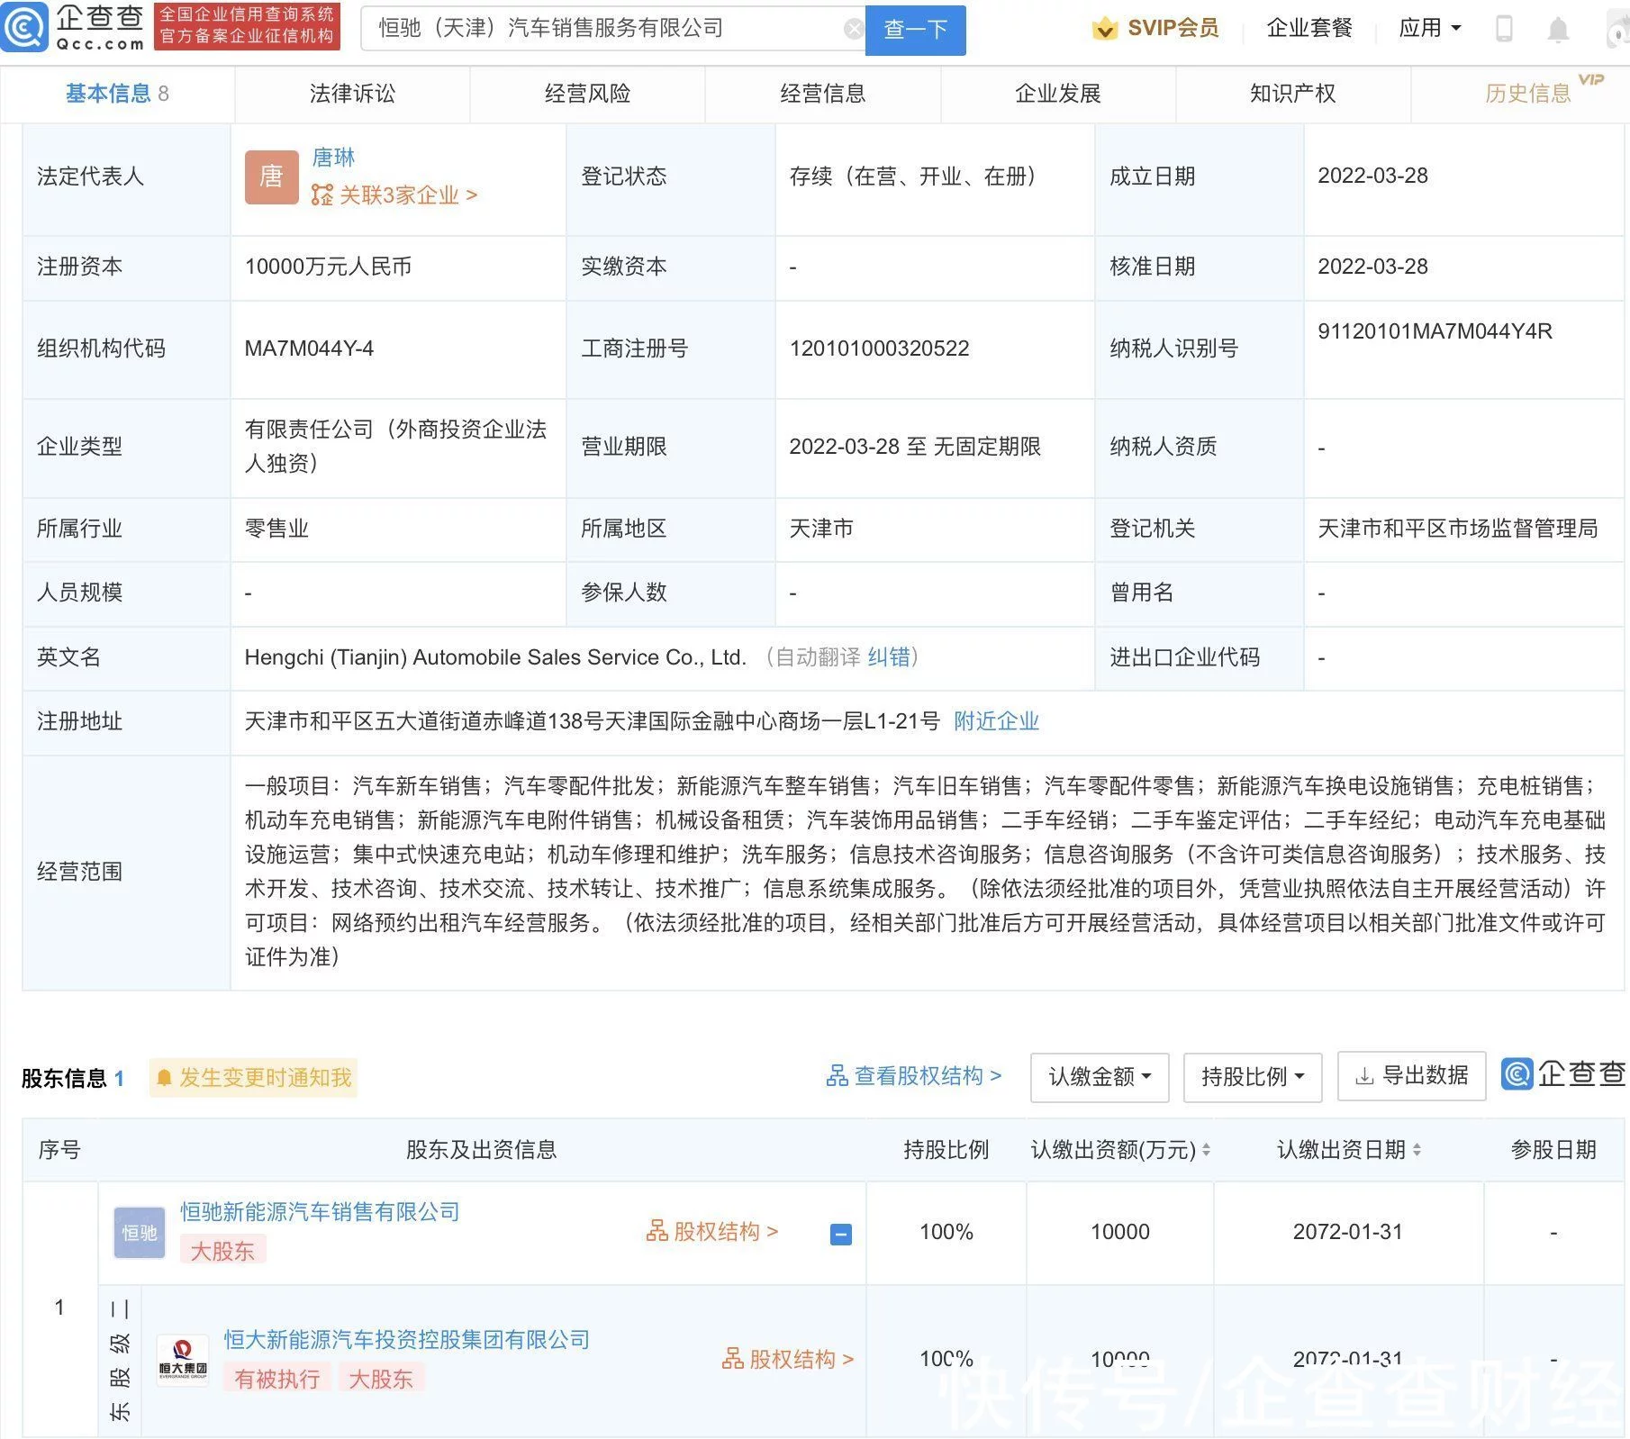Open the mobile phone icon in the header
This screenshot has height=1439, width=1630.
[x=1504, y=29]
